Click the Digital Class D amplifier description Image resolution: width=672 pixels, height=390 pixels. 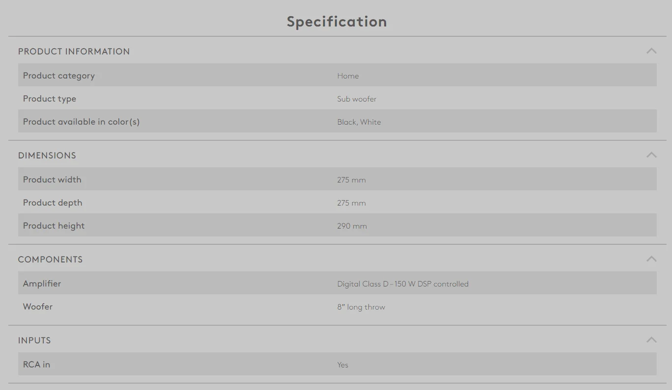pyautogui.click(x=403, y=284)
